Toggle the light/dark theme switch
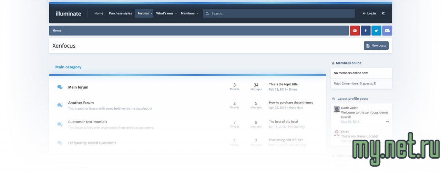This screenshot has width=441, height=171. pyautogui.click(x=383, y=13)
